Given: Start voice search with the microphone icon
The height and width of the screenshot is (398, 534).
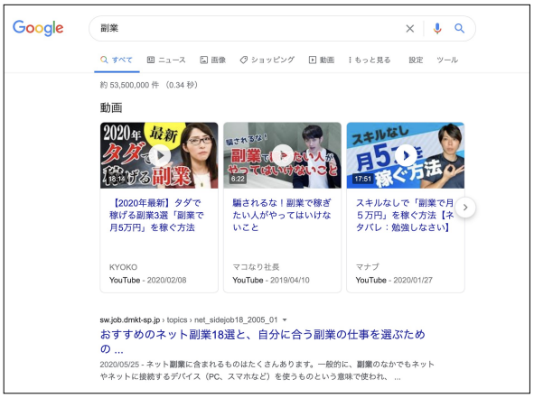Looking at the screenshot, I should (437, 28).
